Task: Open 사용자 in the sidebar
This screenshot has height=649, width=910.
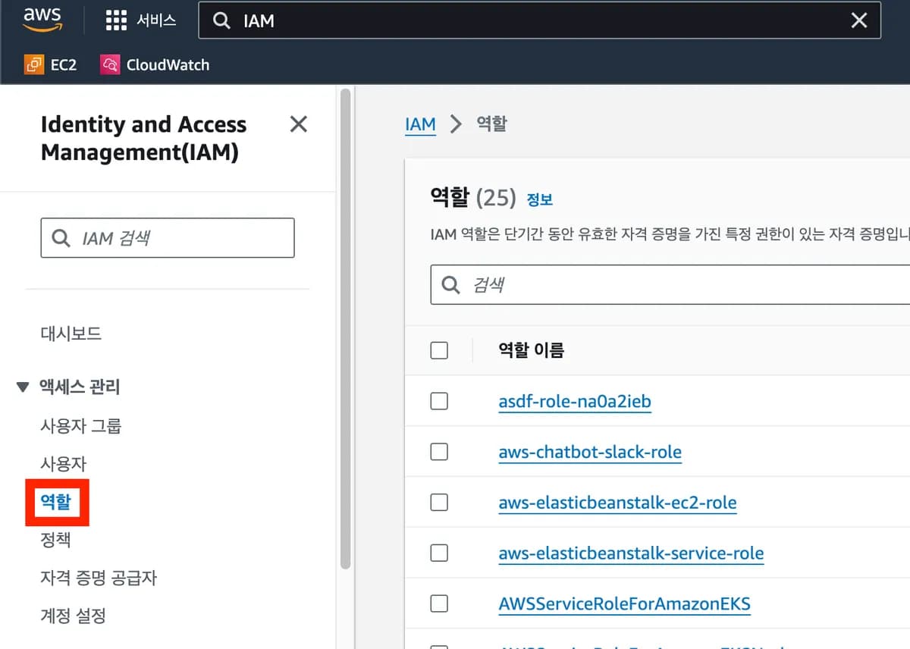Action: point(64,464)
